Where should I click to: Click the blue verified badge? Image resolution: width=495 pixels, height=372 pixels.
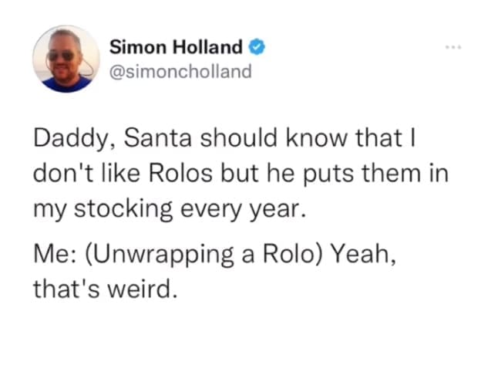pyautogui.click(x=258, y=48)
